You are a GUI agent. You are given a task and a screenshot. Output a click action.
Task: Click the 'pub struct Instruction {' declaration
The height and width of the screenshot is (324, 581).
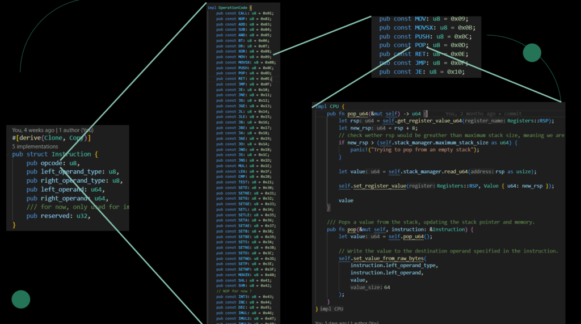pos(55,154)
